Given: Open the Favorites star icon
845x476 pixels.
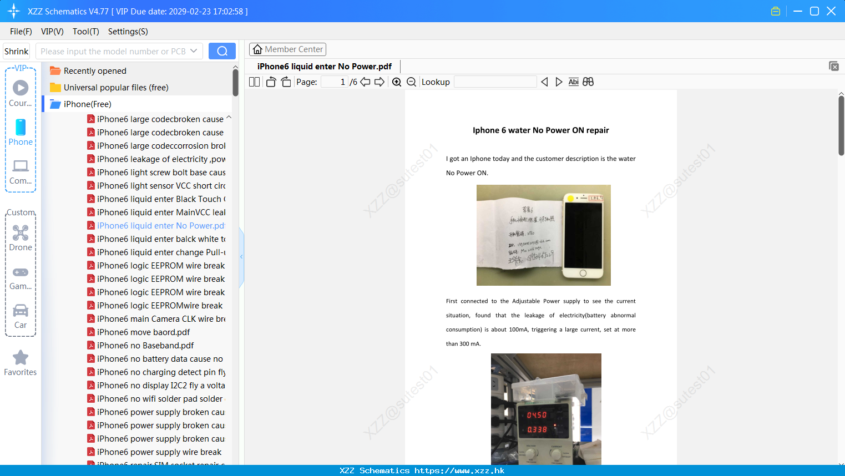Looking at the screenshot, I should click(21, 357).
